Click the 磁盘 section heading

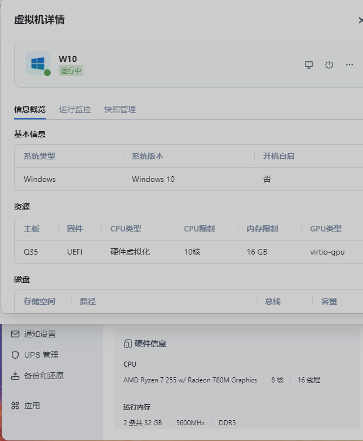[22, 279]
